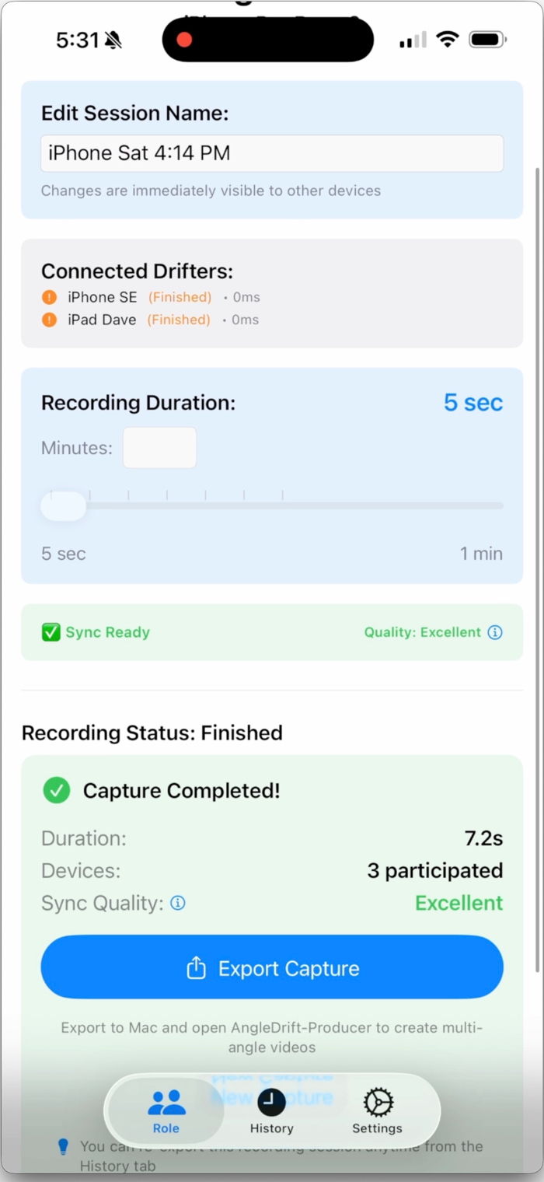This screenshot has width=544, height=1182.
Task: Tap the green Capture Completed checkmark icon
Action: [x=56, y=791]
